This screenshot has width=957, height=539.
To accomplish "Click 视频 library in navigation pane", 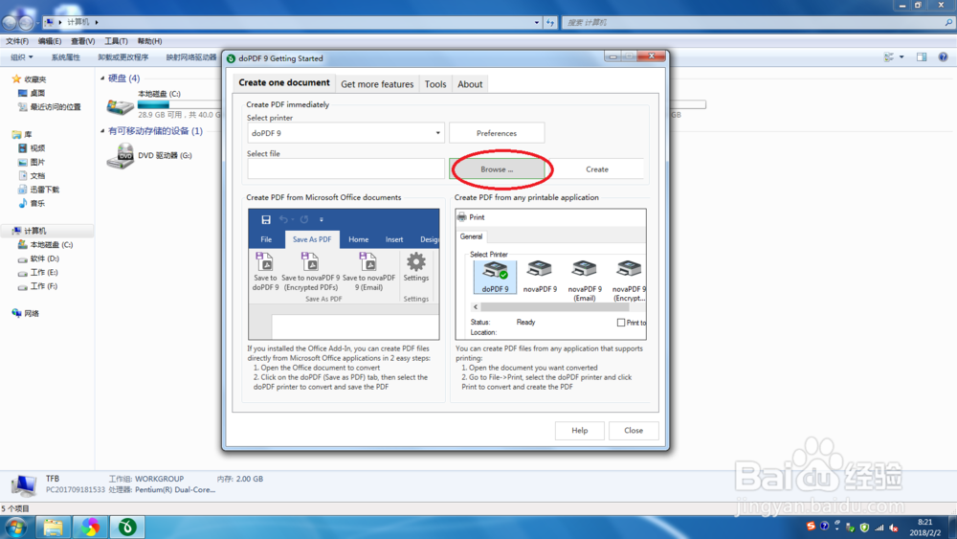I will [x=37, y=148].
